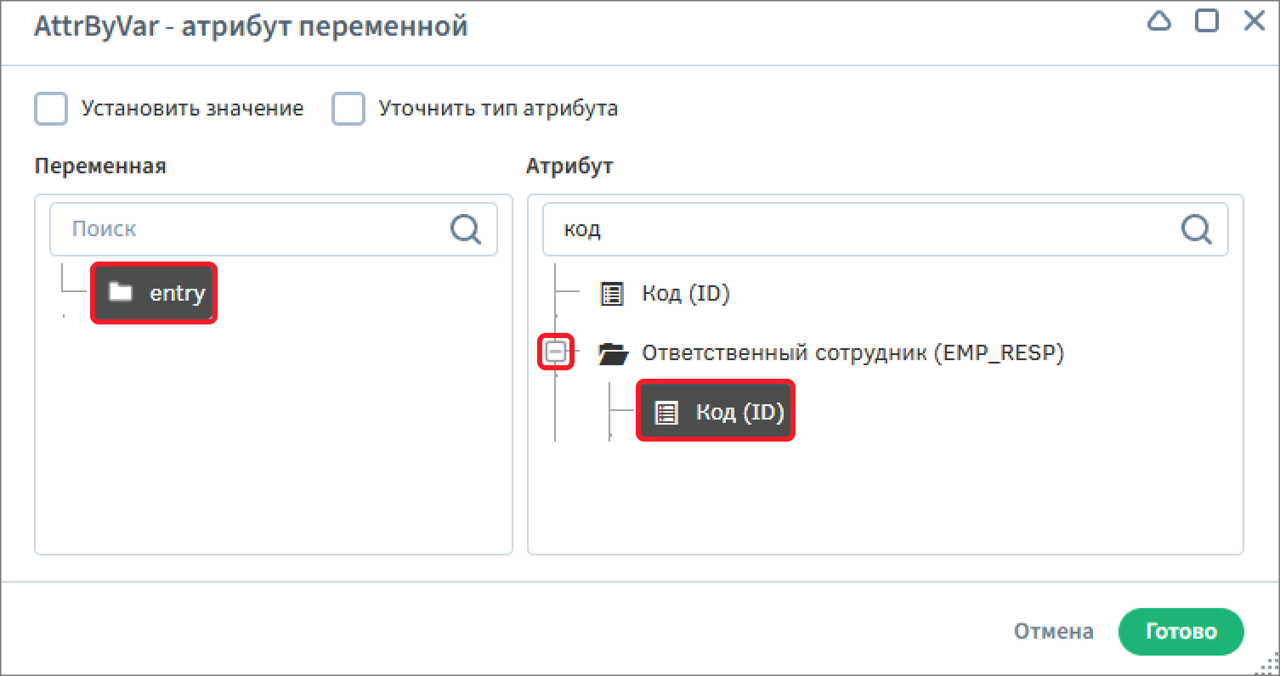Tick the Уточнить тип атрибута checkbox
Image resolution: width=1280 pixels, height=676 pixels.
[348, 110]
